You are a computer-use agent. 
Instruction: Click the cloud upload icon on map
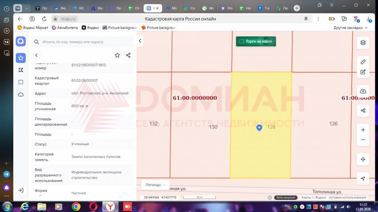point(363,91)
